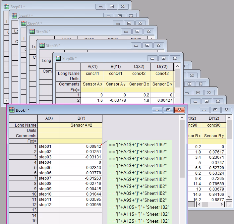
Task: Select column B(Y) header in Book1
Action: click(x=81, y=118)
